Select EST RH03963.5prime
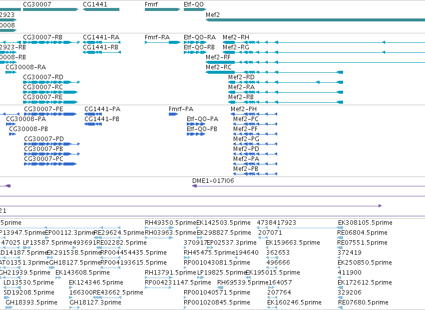Screen dimensions: 425x310 coord(159,238)
